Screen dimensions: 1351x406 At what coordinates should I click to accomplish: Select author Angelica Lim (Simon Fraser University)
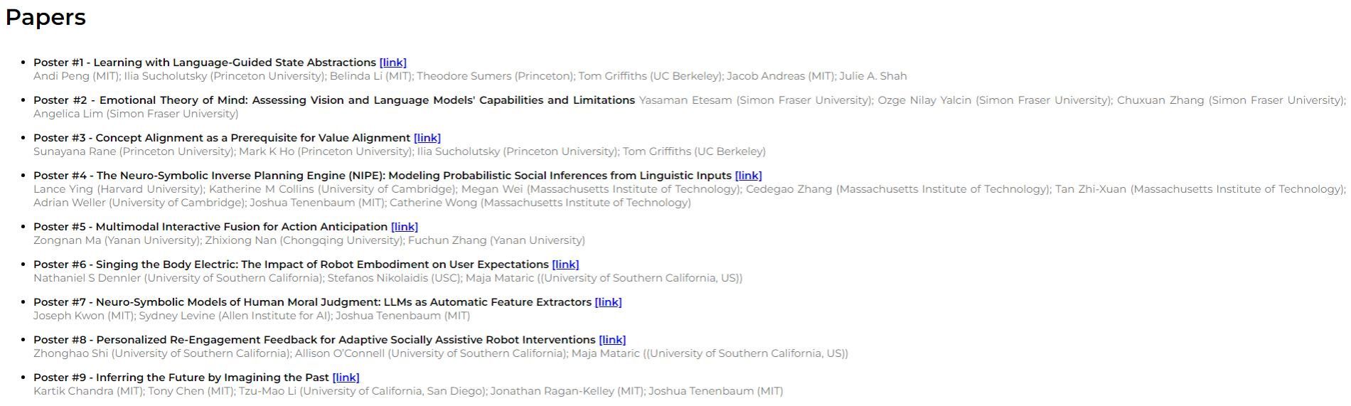click(136, 114)
